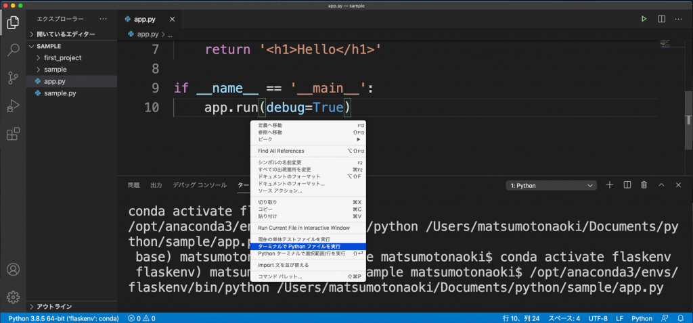Screen dimensions: 693x323
Task: Expand the first_project folder
Action: tap(62, 58)
